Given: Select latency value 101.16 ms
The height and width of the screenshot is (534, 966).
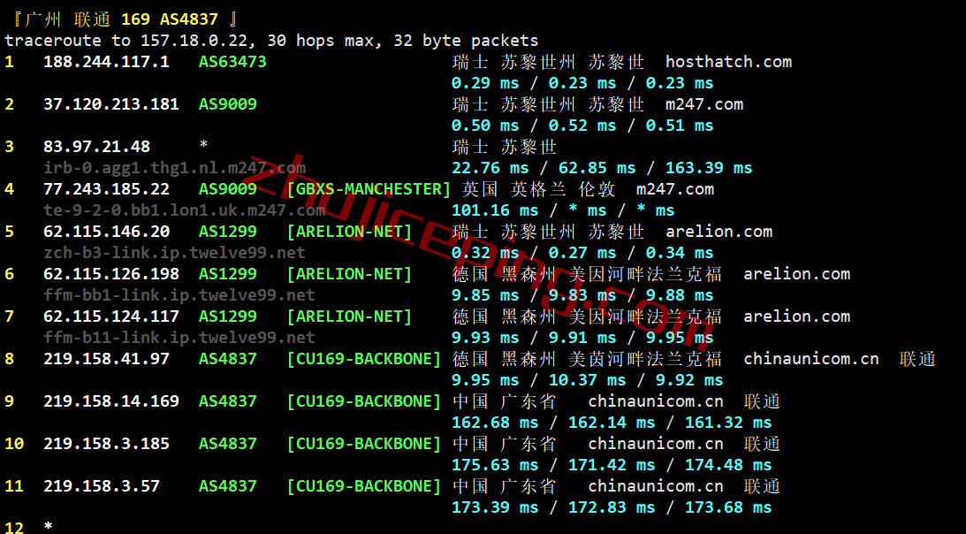Looking at the screenshot, I should pos(495,210).
